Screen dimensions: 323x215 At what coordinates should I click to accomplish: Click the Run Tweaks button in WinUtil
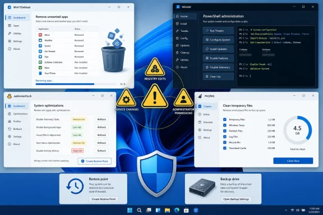[218, 31]
